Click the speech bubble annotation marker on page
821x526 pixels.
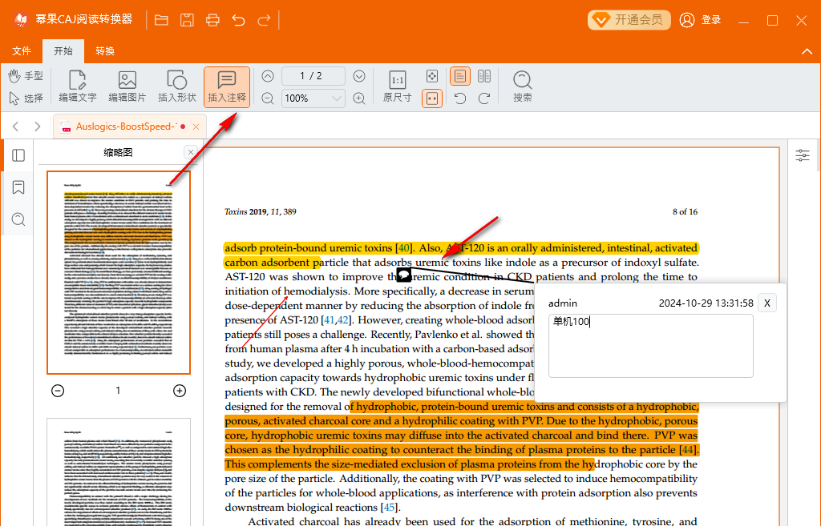coord(404,275)
